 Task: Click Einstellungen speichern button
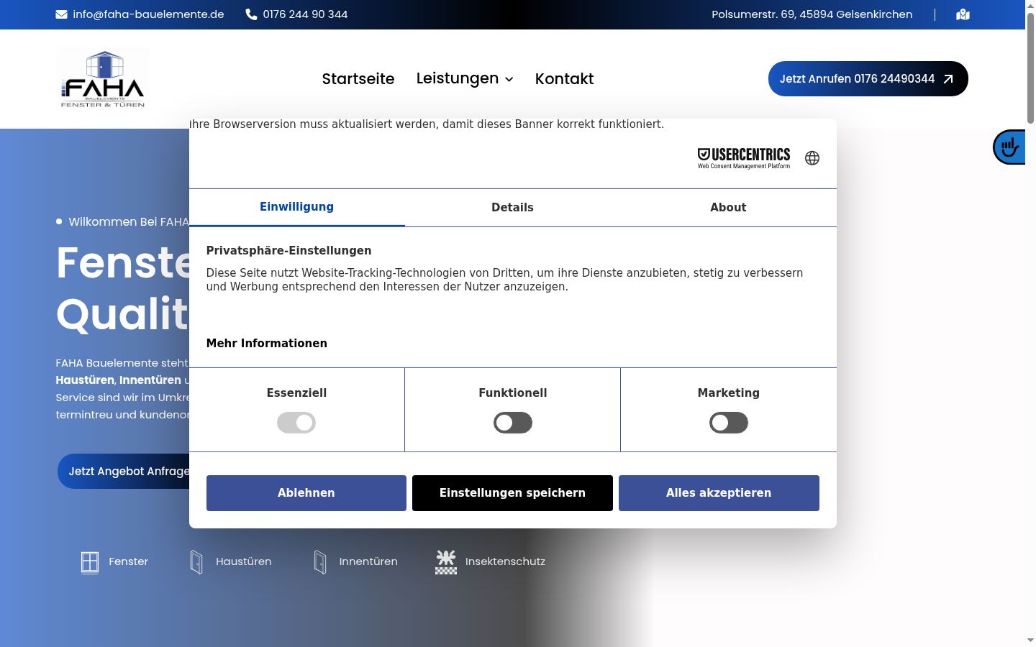click(512, 493)
